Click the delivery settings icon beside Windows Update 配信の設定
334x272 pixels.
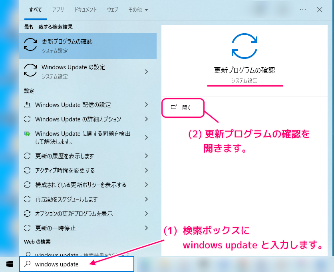(27, 105)
